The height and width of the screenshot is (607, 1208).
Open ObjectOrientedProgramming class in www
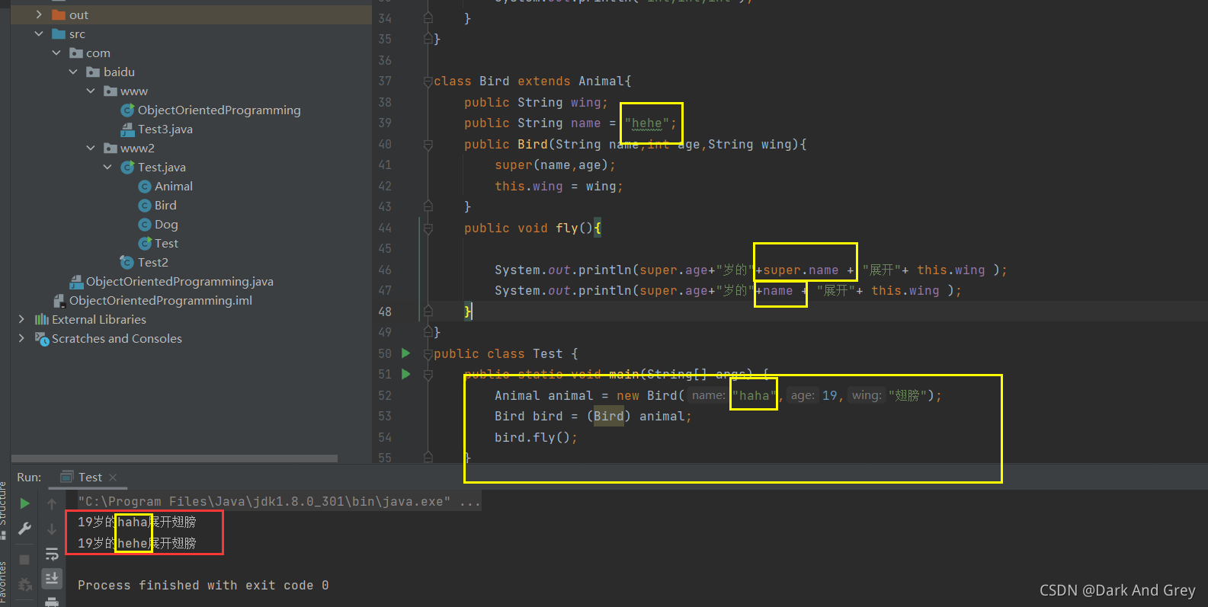tap(219, 110)
